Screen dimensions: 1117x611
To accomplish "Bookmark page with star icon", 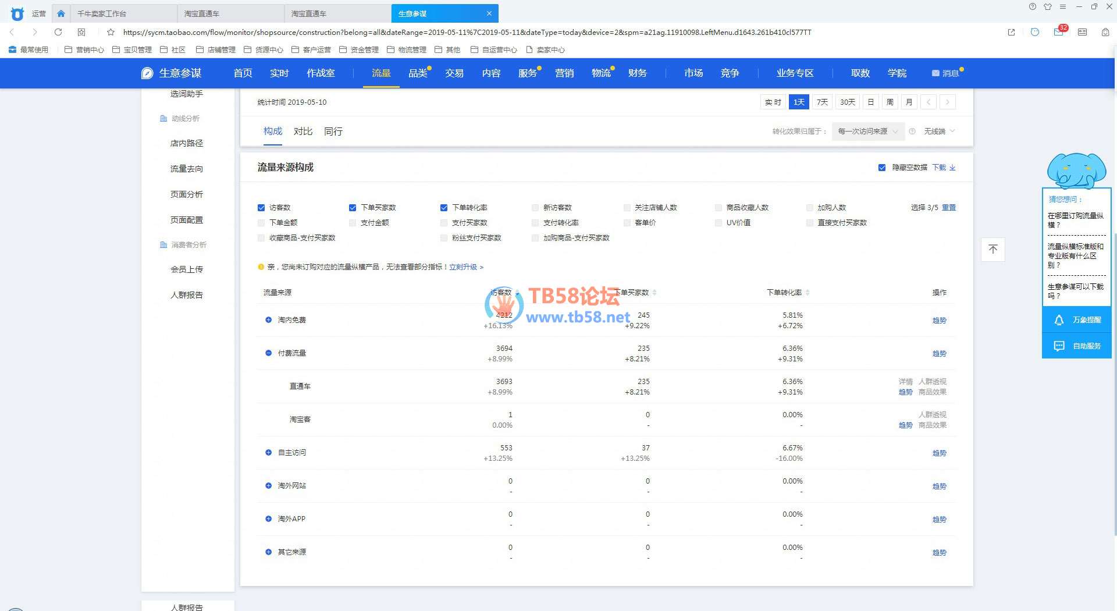I will tap(111, 32).
